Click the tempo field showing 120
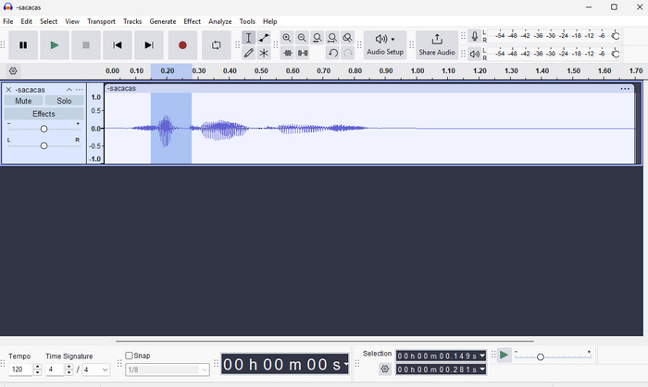 point(20,369)
